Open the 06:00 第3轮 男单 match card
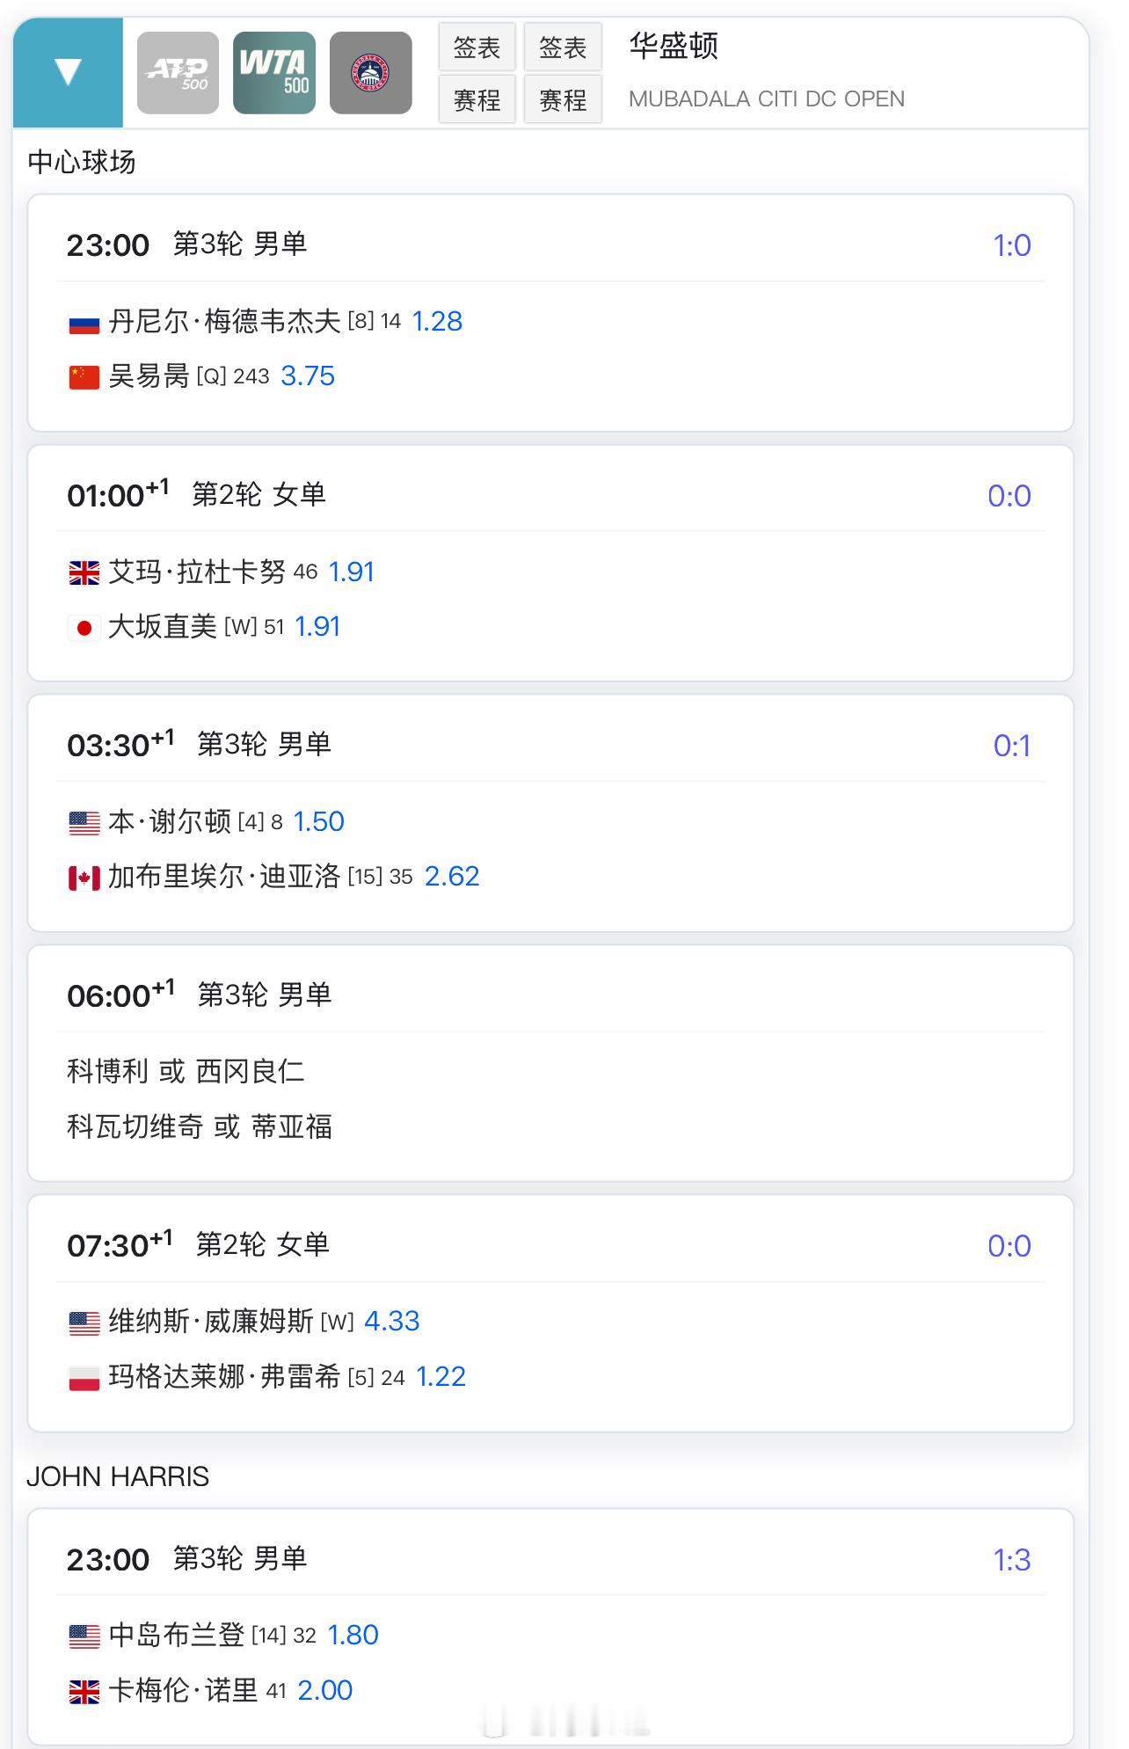 coord(550,1063)
